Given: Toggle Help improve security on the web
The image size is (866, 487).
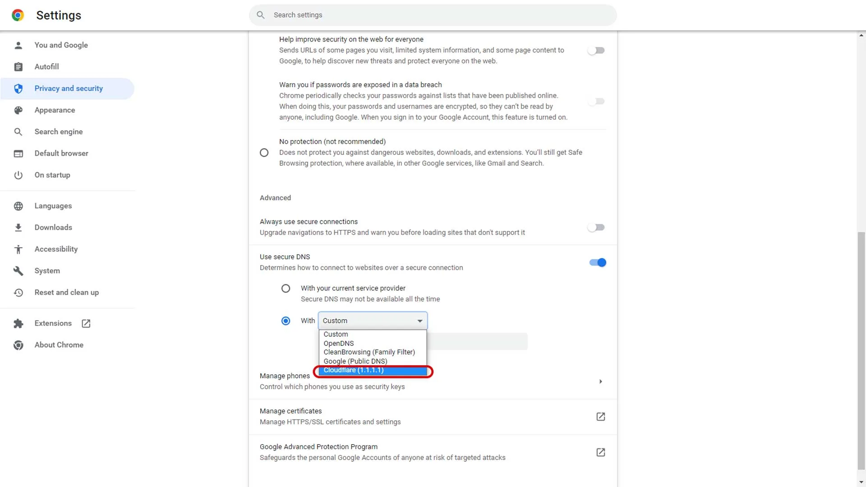Looking at the screenshot, I should [x=596, y=51].
